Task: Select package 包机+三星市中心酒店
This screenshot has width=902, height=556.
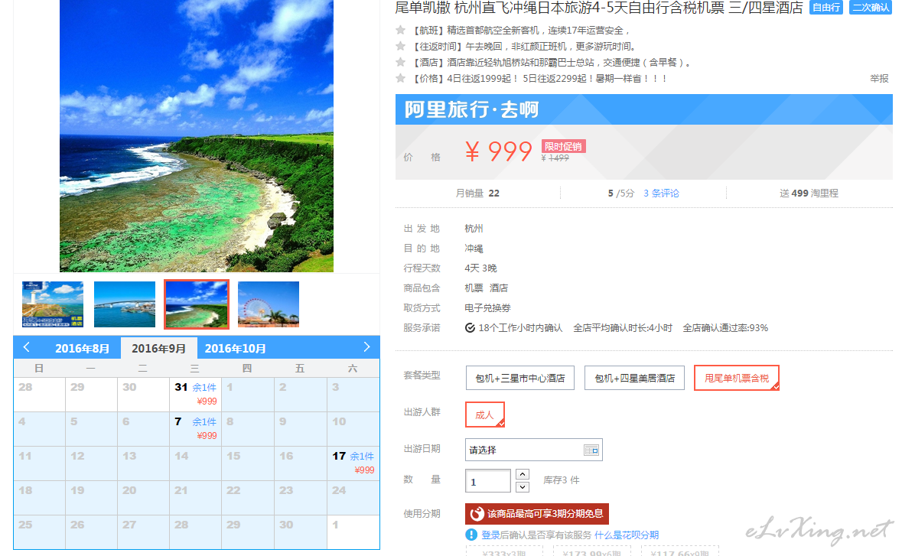Action: click(520, 378)
